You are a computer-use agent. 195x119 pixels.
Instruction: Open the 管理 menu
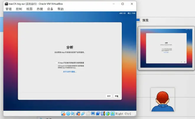pos(9,9)
